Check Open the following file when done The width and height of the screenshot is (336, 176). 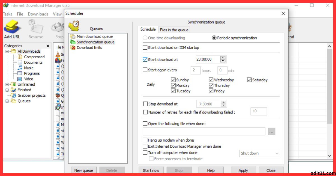[x=145, y=123]
